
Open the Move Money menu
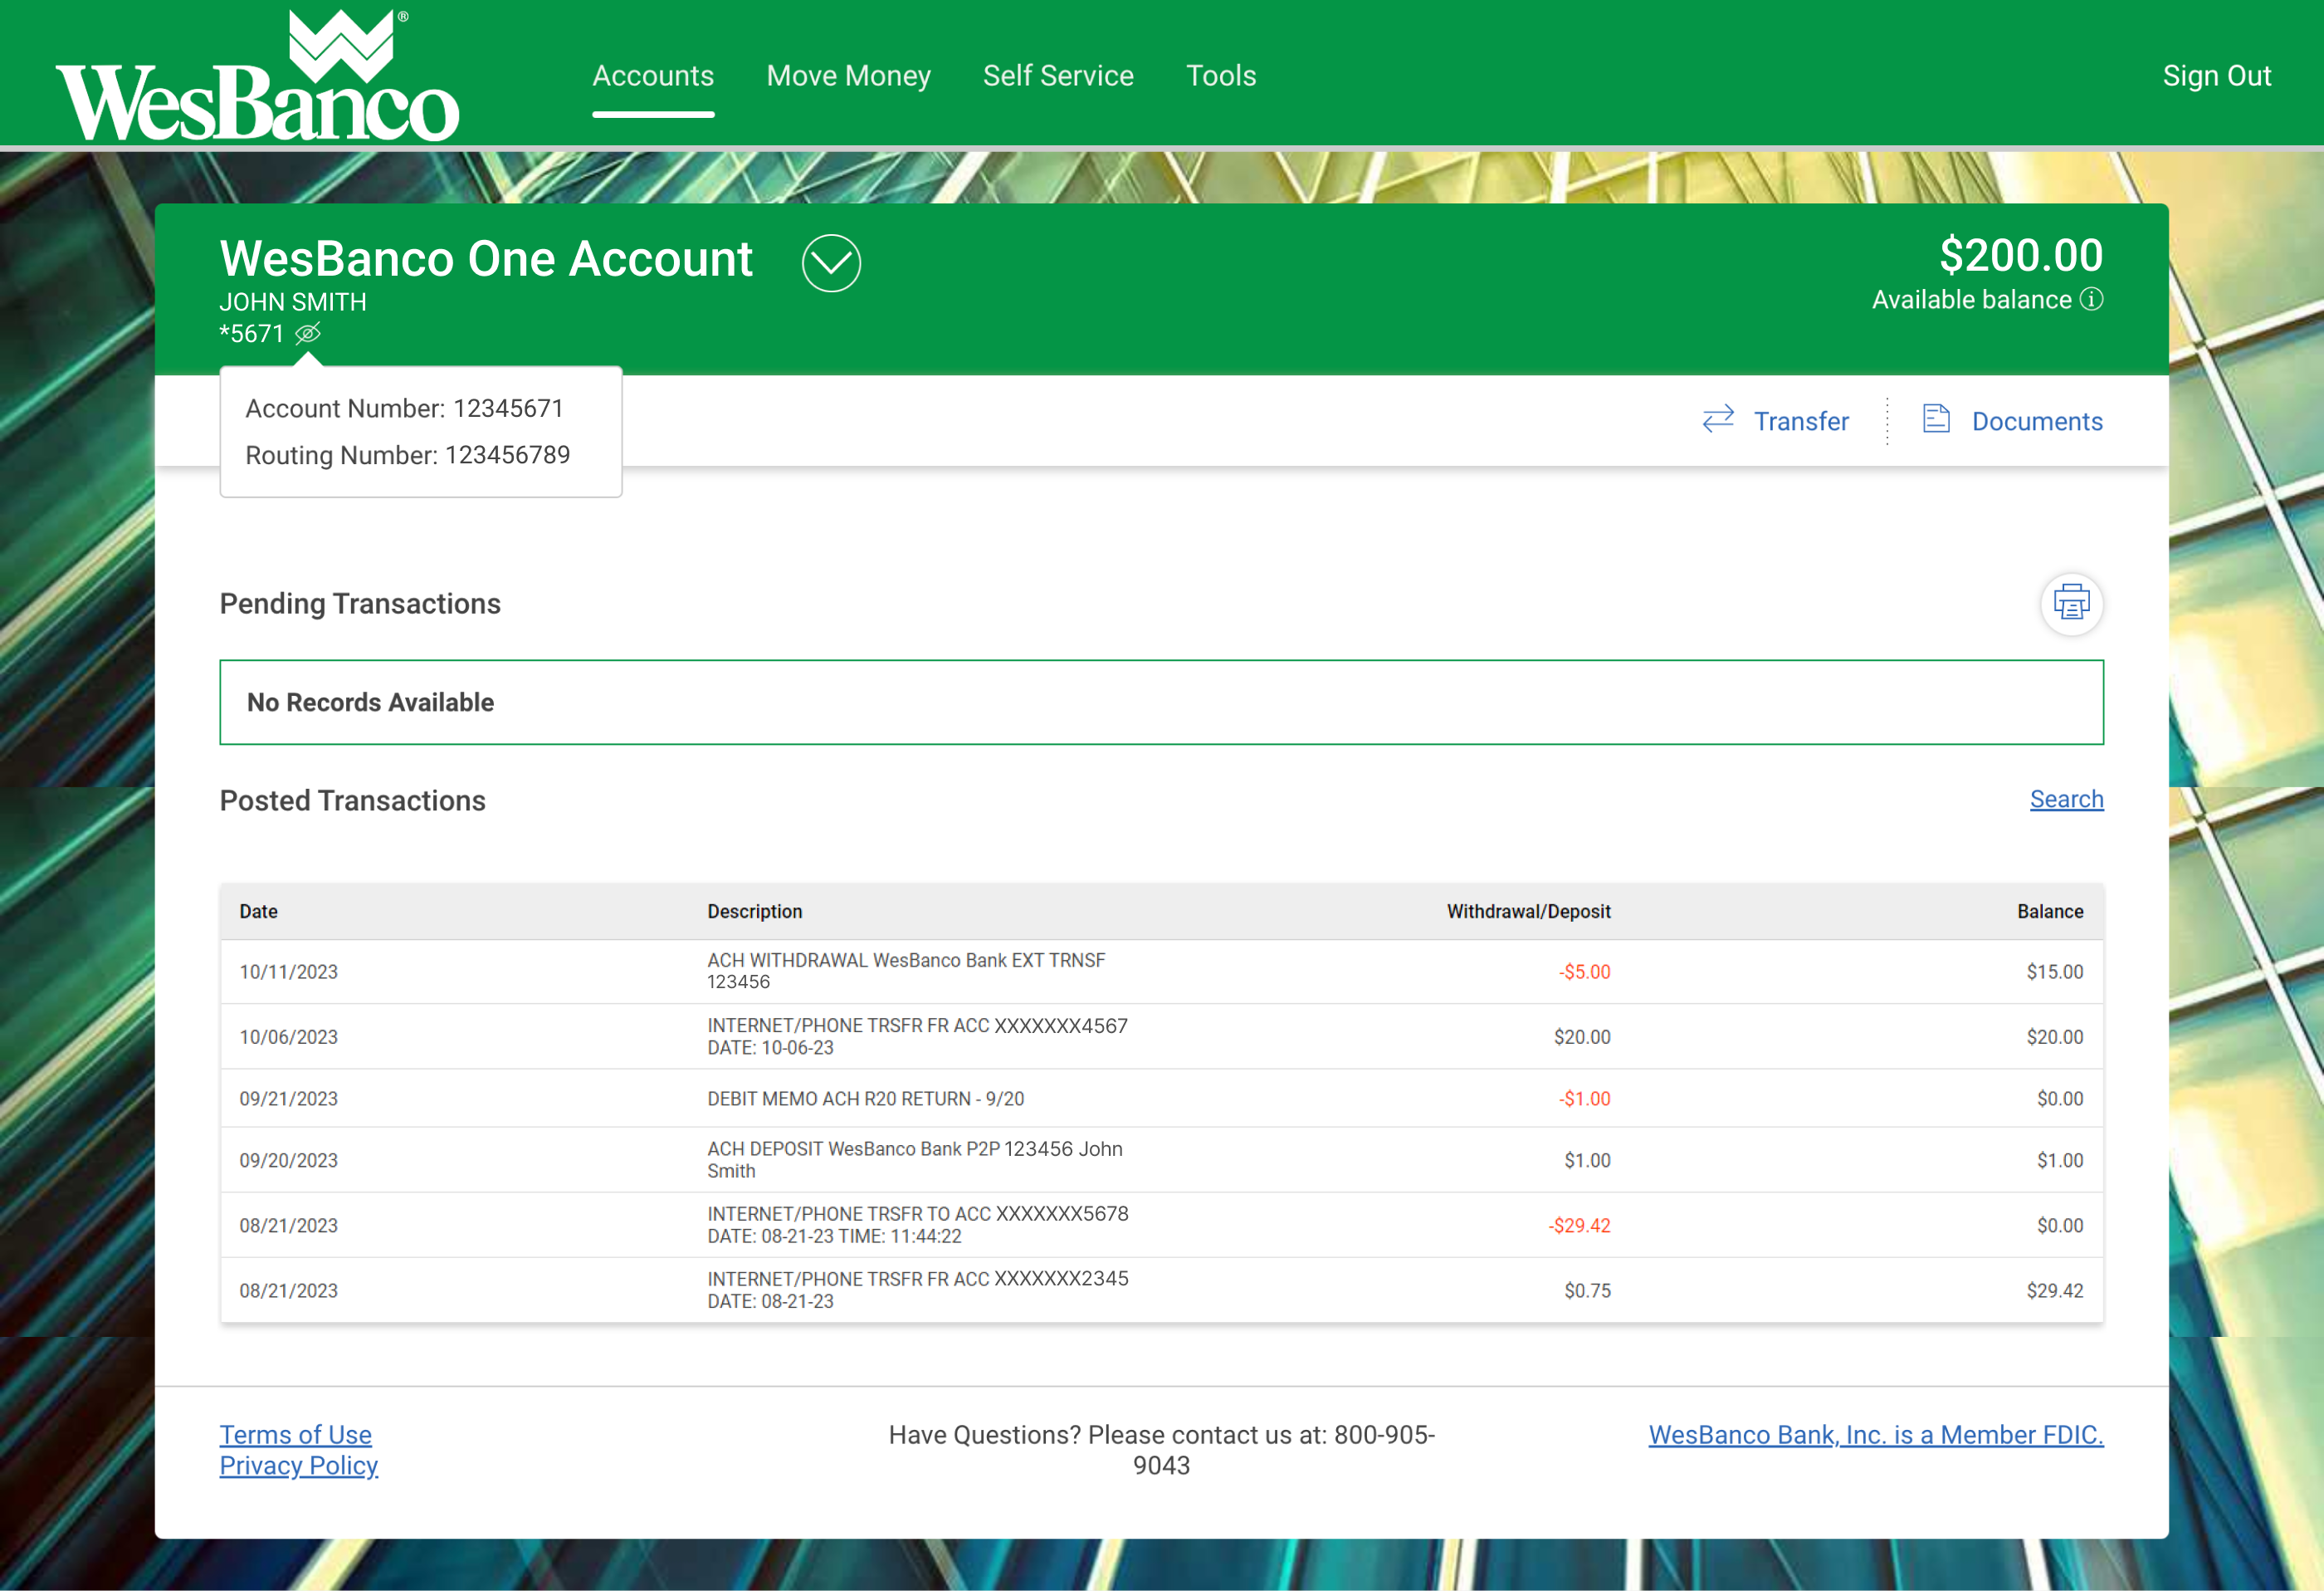coord(848,76)
